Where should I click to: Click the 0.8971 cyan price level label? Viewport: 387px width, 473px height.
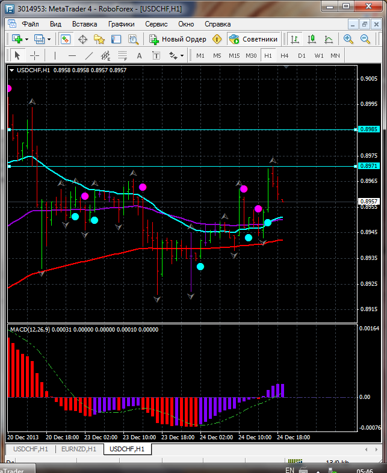(x=368, y=166)
